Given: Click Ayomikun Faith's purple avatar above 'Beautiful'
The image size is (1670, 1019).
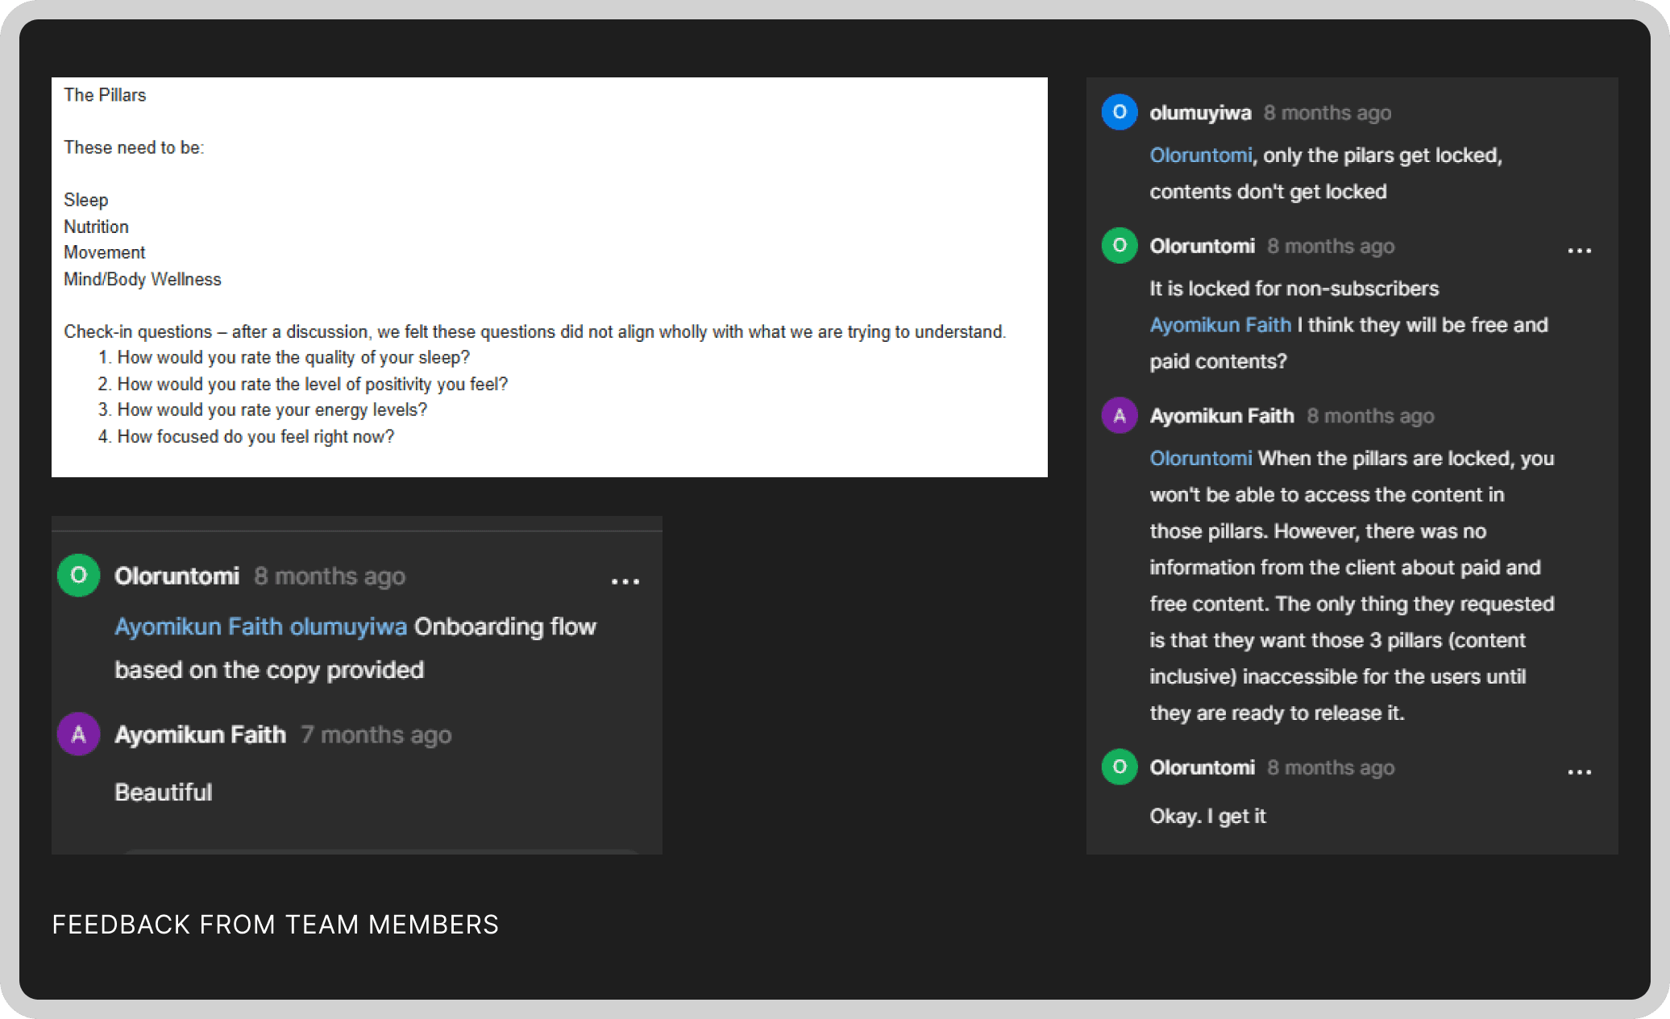Looking at the screenshot, I should point(78,734).
